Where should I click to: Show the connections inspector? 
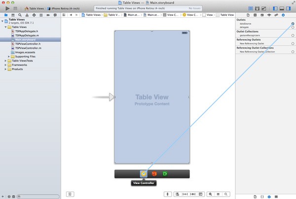tap(283, 15)
